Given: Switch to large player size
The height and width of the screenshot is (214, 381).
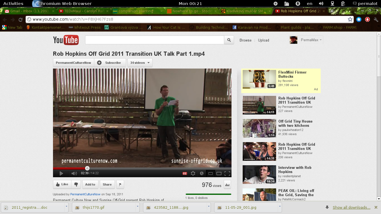Looking at the screenshot, I should [219, 173].
